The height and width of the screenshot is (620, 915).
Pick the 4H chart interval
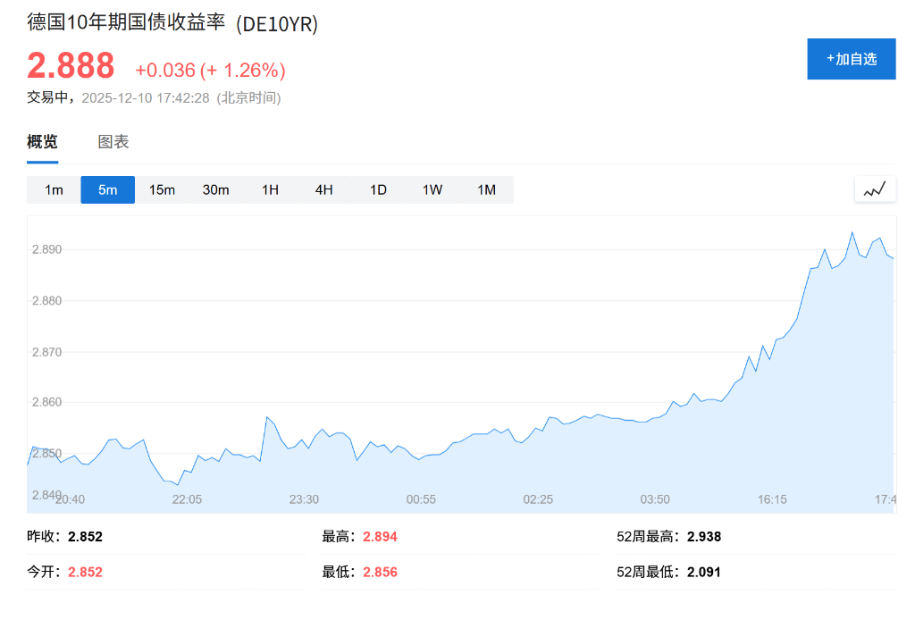tap(323, 189)
